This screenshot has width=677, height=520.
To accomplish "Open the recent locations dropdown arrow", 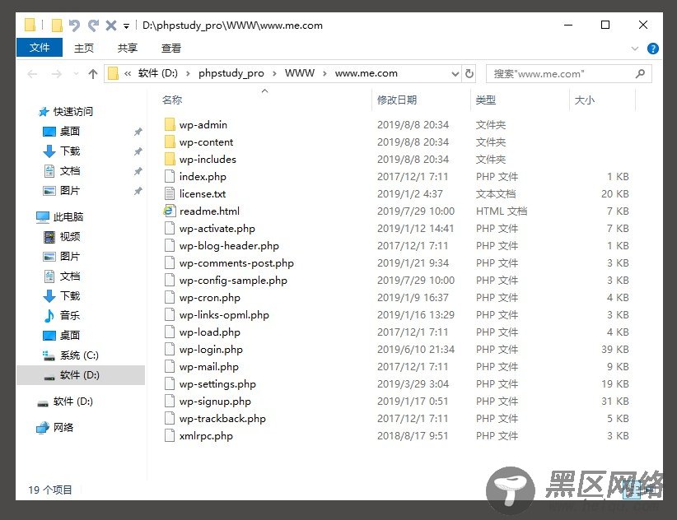I will [76, 74].
